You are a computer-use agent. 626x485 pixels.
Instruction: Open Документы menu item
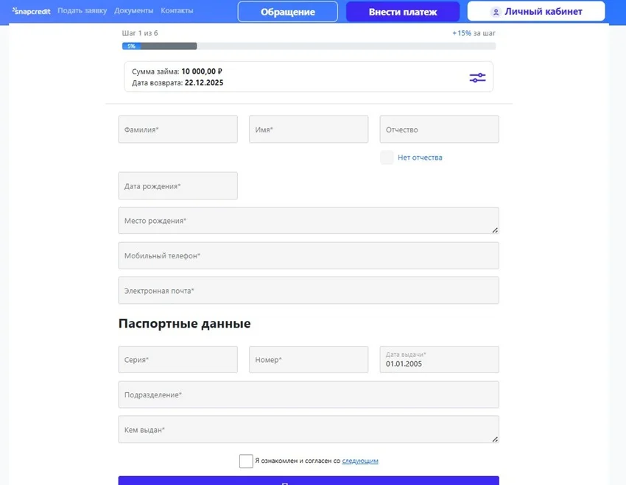pos(134,11)
